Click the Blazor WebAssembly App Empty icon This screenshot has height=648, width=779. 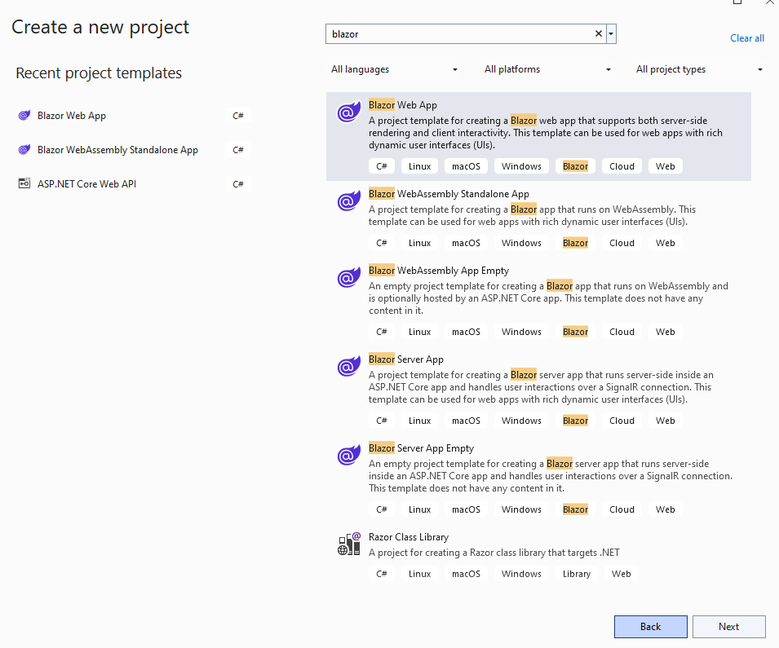point(349,277)
